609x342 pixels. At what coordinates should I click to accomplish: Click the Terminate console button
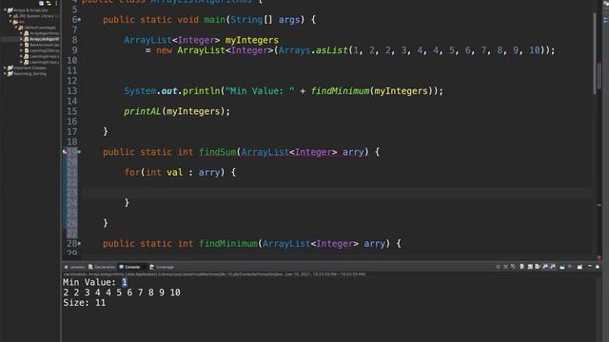tap(498, 267)
